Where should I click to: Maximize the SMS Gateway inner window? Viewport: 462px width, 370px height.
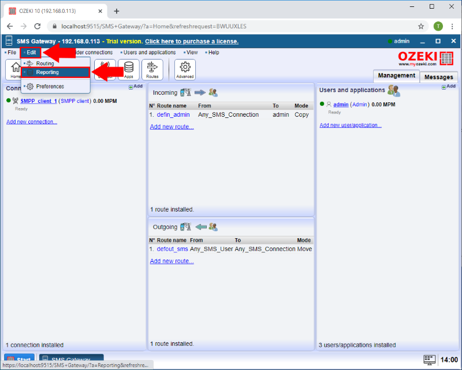(x=438, y=41)
